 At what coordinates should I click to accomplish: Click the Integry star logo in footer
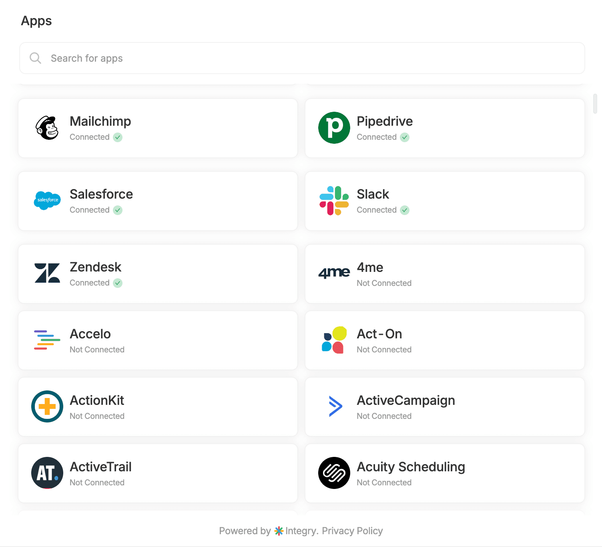(x=279, y=531)
